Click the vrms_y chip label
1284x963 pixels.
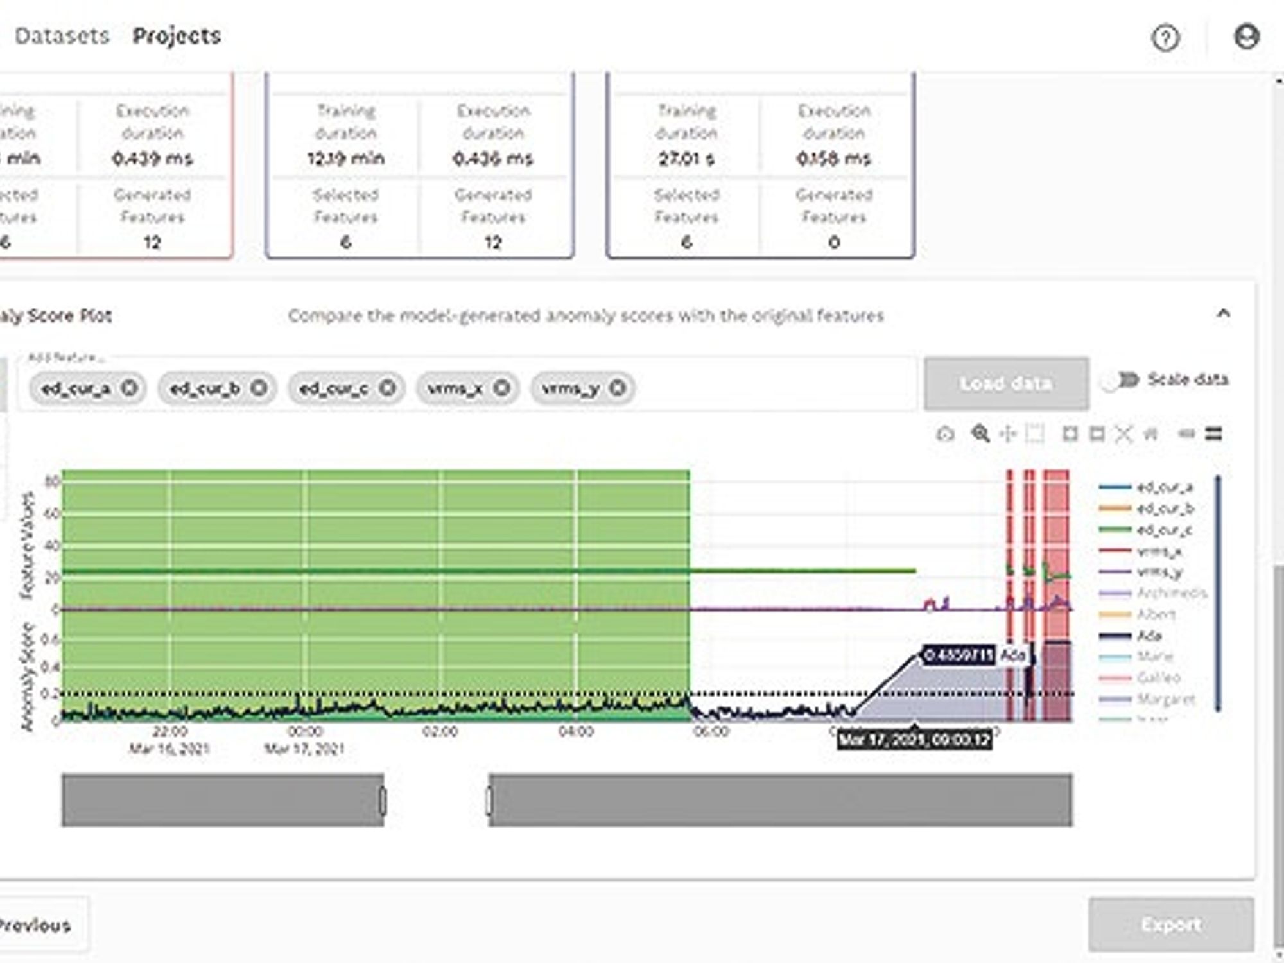coord(570,388)
